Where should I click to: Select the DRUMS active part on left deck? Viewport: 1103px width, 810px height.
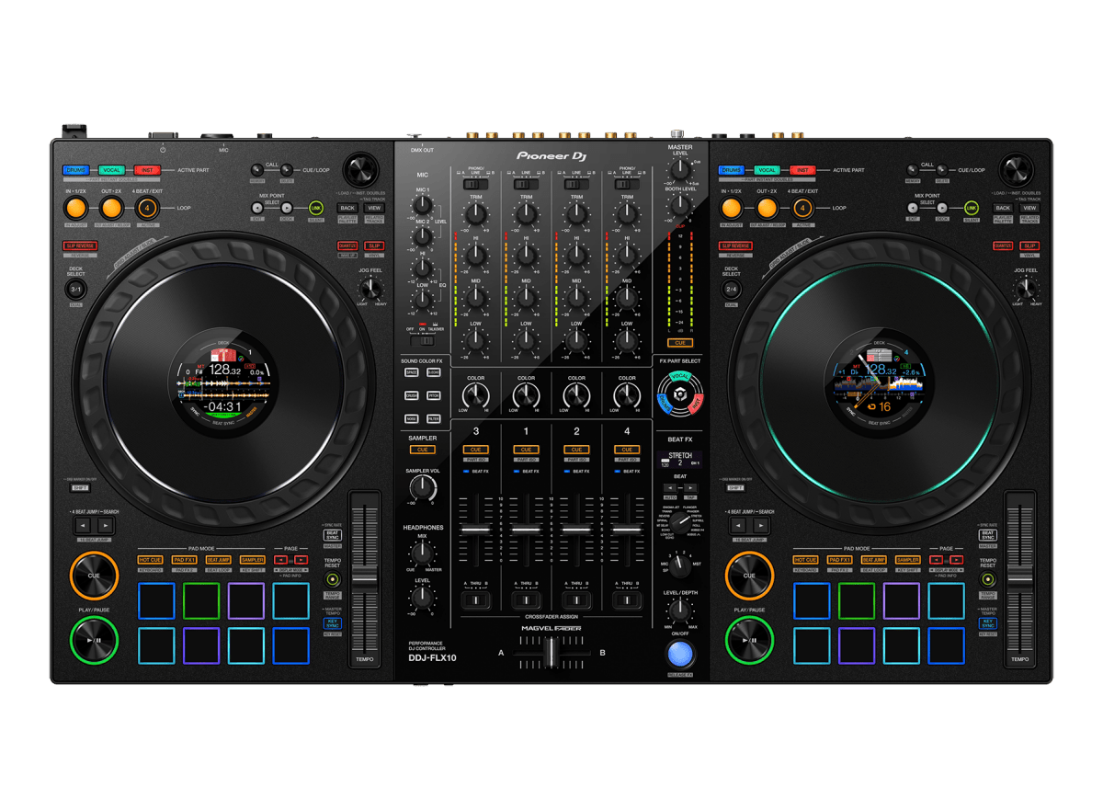click(75, 170)
